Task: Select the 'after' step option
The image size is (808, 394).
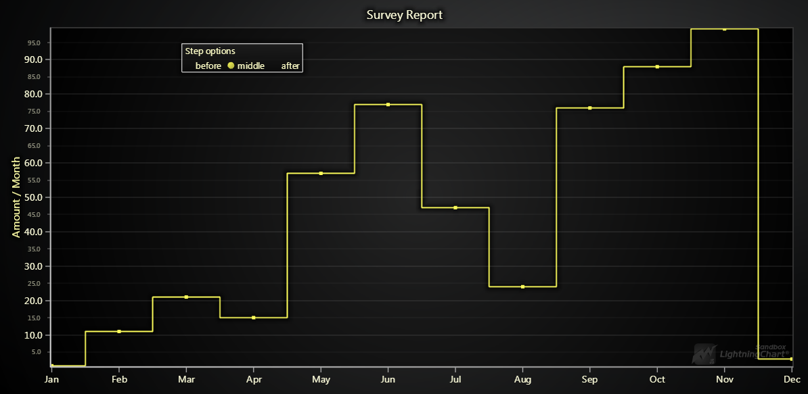Action: pyautogui.click(x=290, y=66)
